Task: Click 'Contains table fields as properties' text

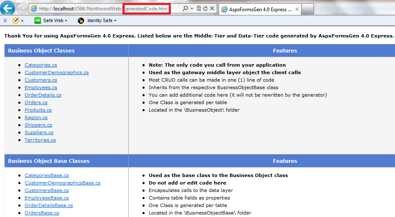Action: tap(190, 198)
